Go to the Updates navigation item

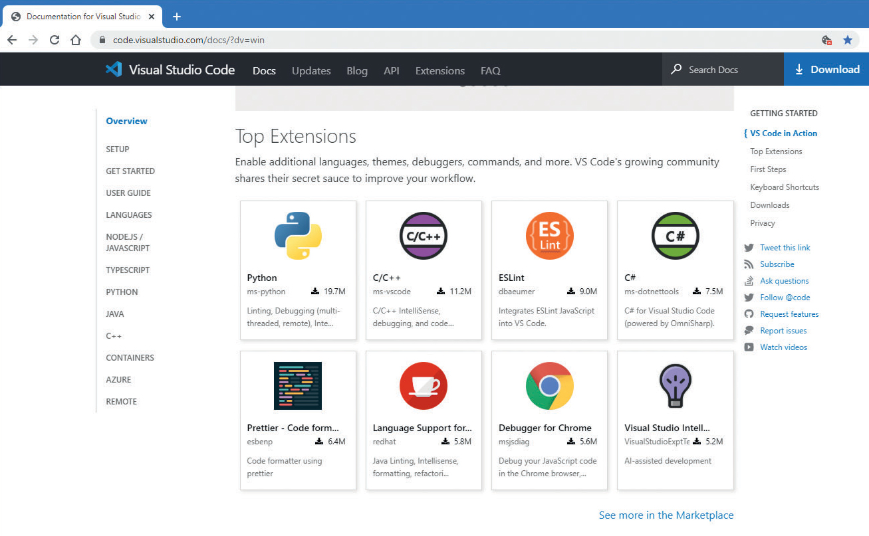pyautogui.click(x=311, y=70)
